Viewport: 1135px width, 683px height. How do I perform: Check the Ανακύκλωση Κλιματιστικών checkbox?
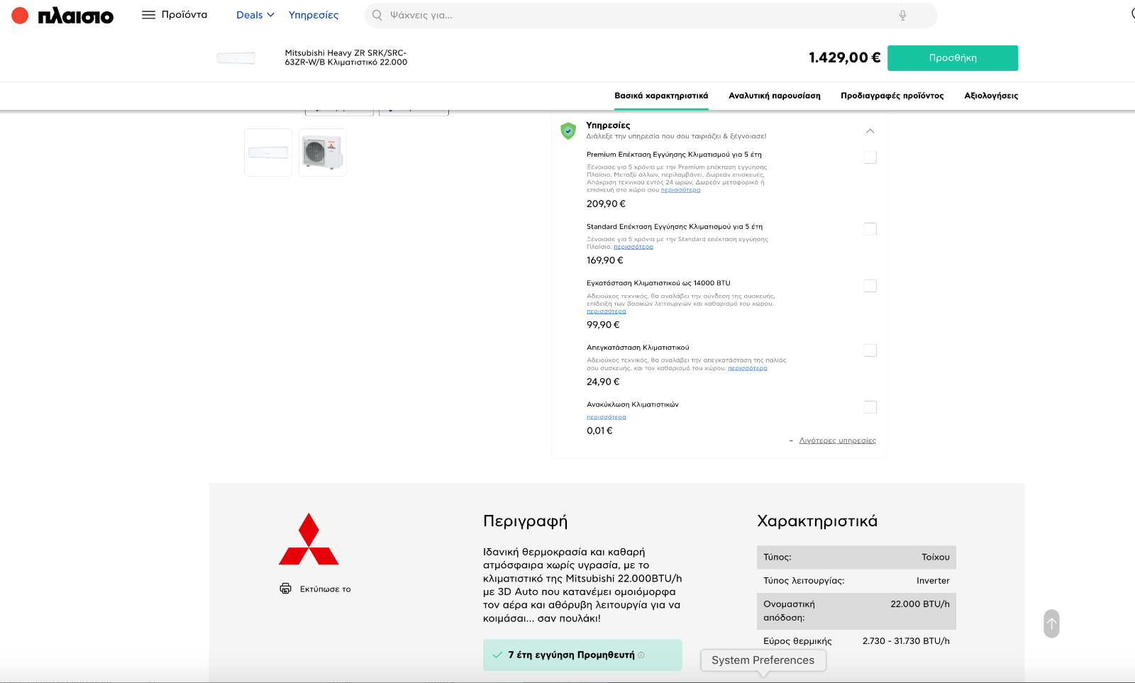tap(870, 407)
